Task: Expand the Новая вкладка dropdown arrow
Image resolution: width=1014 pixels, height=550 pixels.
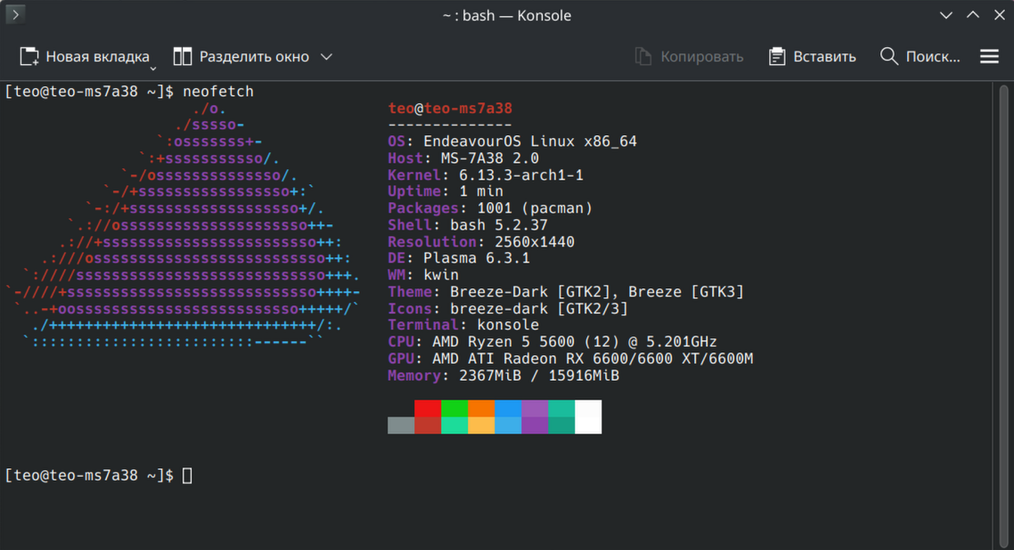Action: 153,68
